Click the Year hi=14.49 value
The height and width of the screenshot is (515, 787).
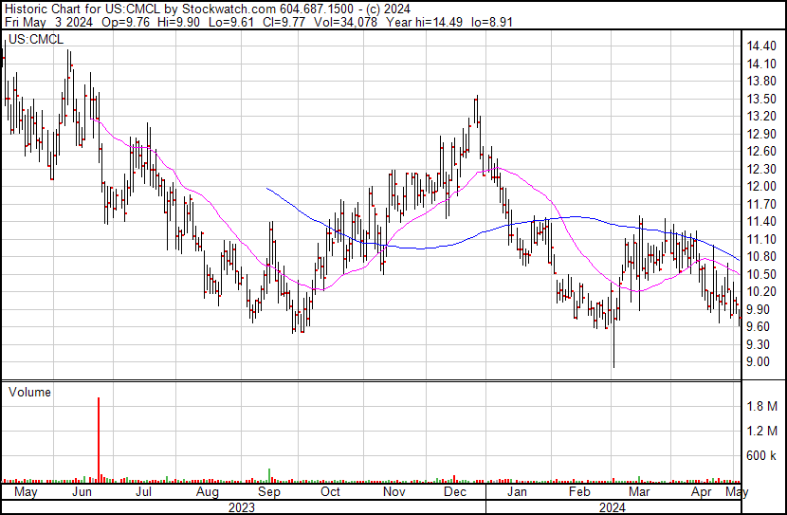(425, 22)
